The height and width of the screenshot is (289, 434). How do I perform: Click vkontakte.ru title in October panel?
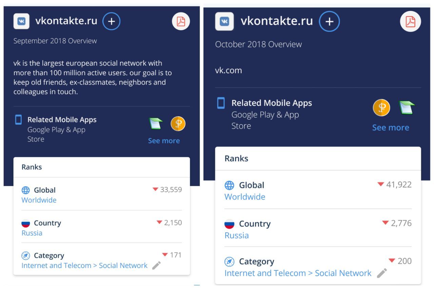pos(277,21)
